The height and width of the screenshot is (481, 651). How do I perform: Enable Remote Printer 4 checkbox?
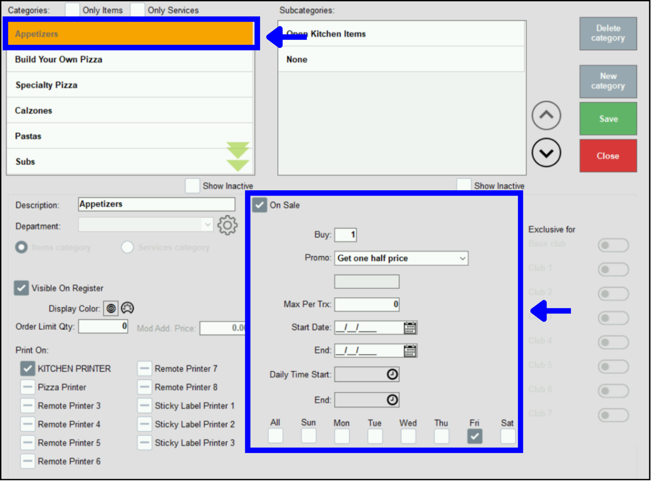(28, 424)
